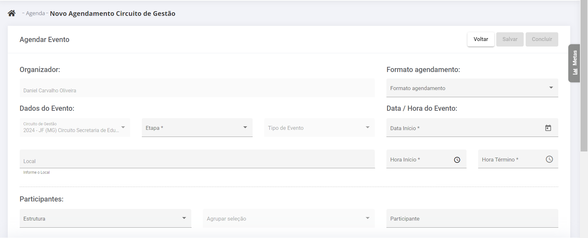Click the Organizador field with Daniel Carvalho Oliveira
Image resolution: width=588 pixels, height=238 pixels.
point(197,88)
